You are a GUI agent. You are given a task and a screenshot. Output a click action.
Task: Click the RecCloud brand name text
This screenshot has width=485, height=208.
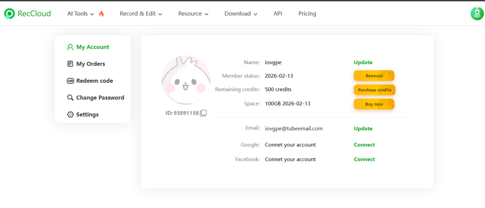click(34, 14)
